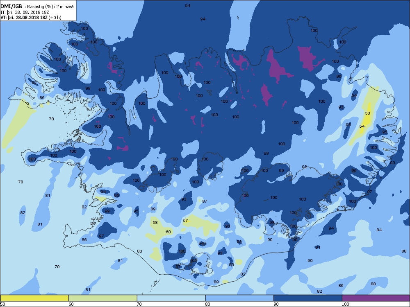410x307 pixels.
Task: Click the pale green 60–70 legend swatch
Action: 103,298
